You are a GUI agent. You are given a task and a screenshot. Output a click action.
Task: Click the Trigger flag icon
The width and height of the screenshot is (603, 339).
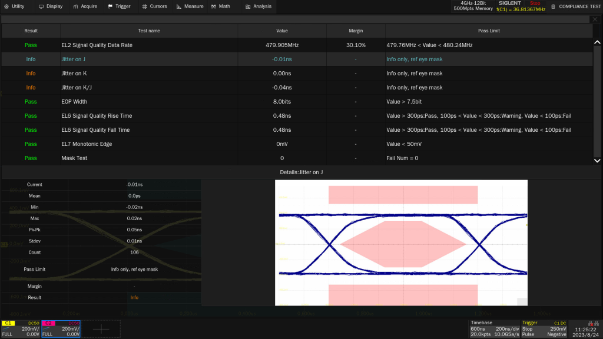(x=110, y=6)
